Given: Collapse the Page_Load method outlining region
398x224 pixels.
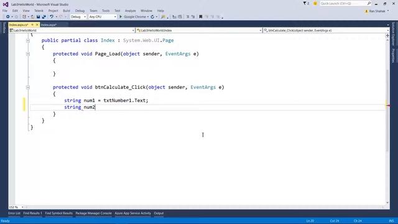Looking at the screenshot, I should tap(28, 54).
